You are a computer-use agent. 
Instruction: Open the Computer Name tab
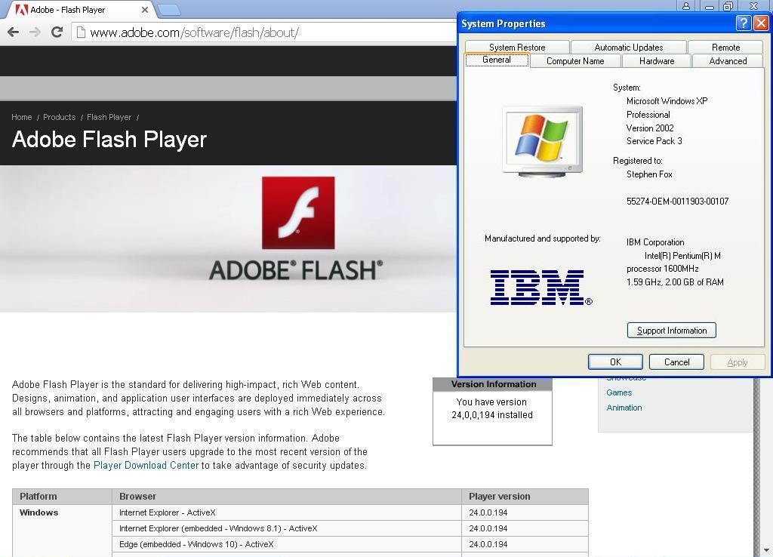tap(575, 61)
